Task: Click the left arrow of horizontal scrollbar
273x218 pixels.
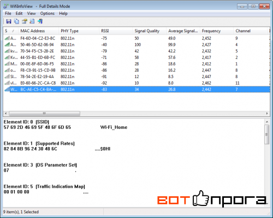Action: click(x=6, y=114)
